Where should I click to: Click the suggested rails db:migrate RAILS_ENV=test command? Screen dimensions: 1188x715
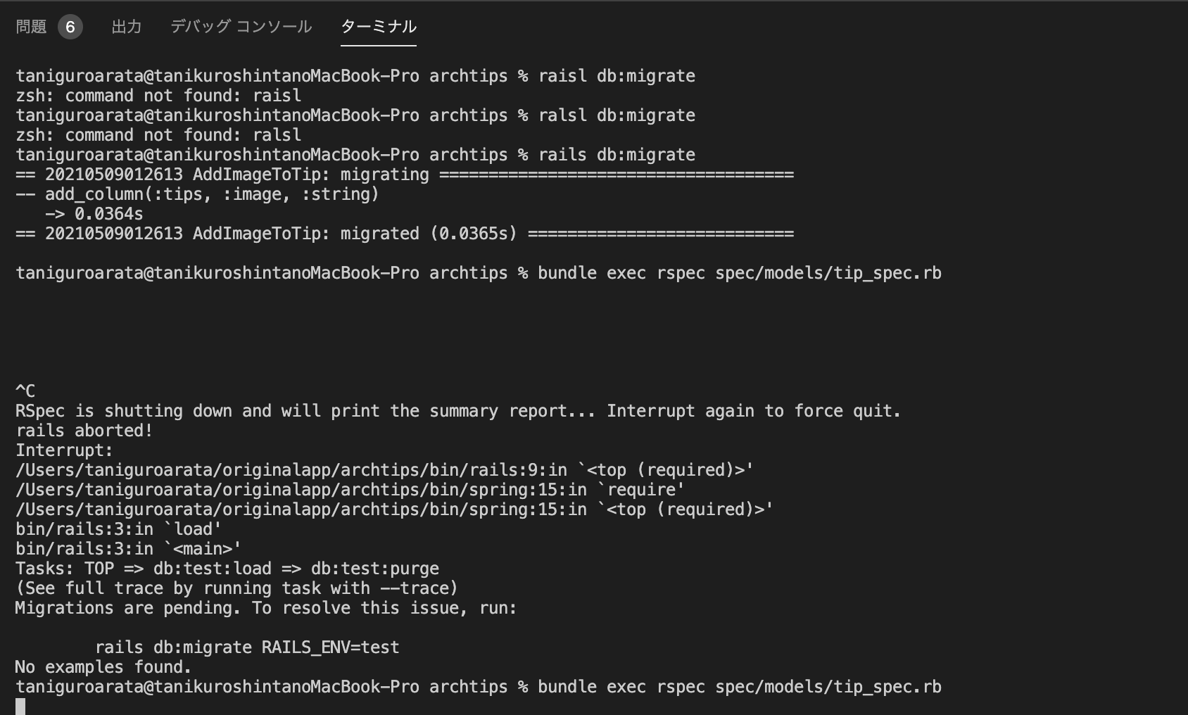coord(247,647)
